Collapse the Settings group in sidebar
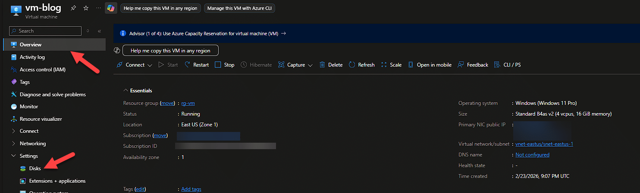640x193 pixels. [x=14, y=156]
